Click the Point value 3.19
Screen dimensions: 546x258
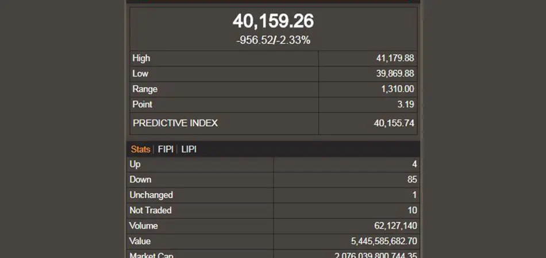point(405,104)
